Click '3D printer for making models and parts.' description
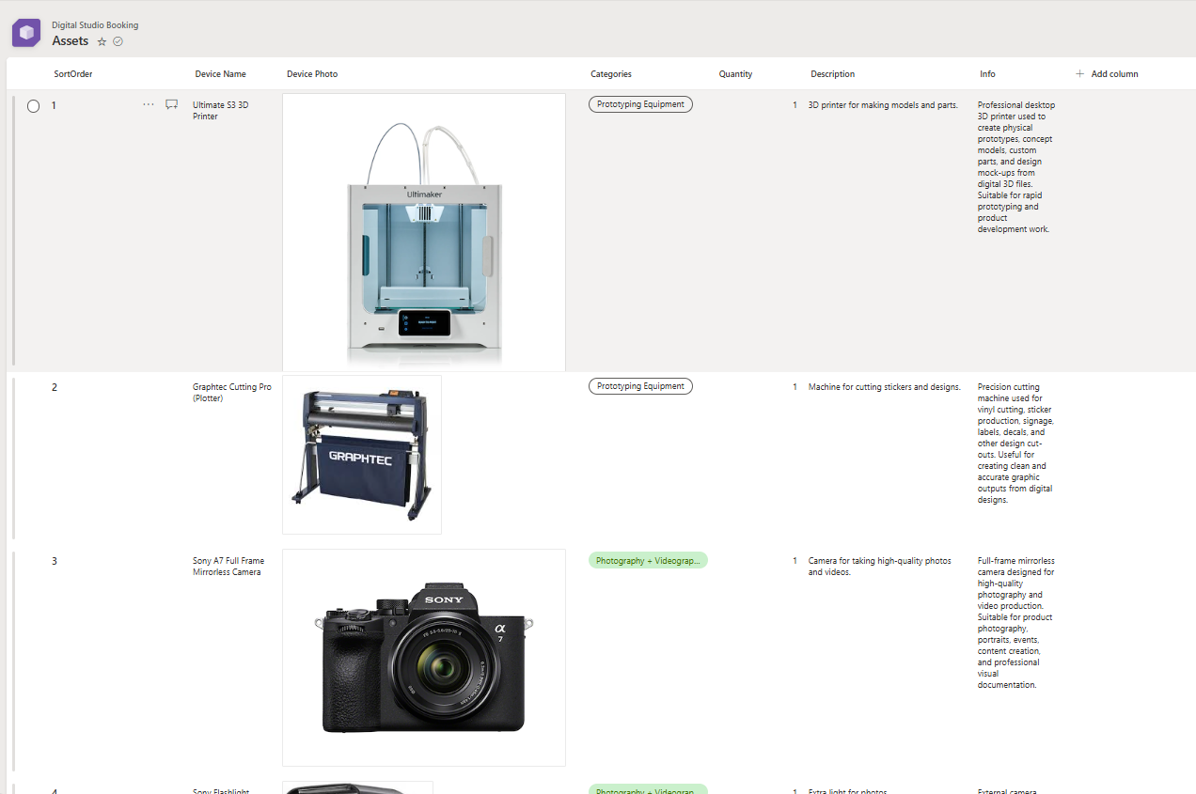 883,105
